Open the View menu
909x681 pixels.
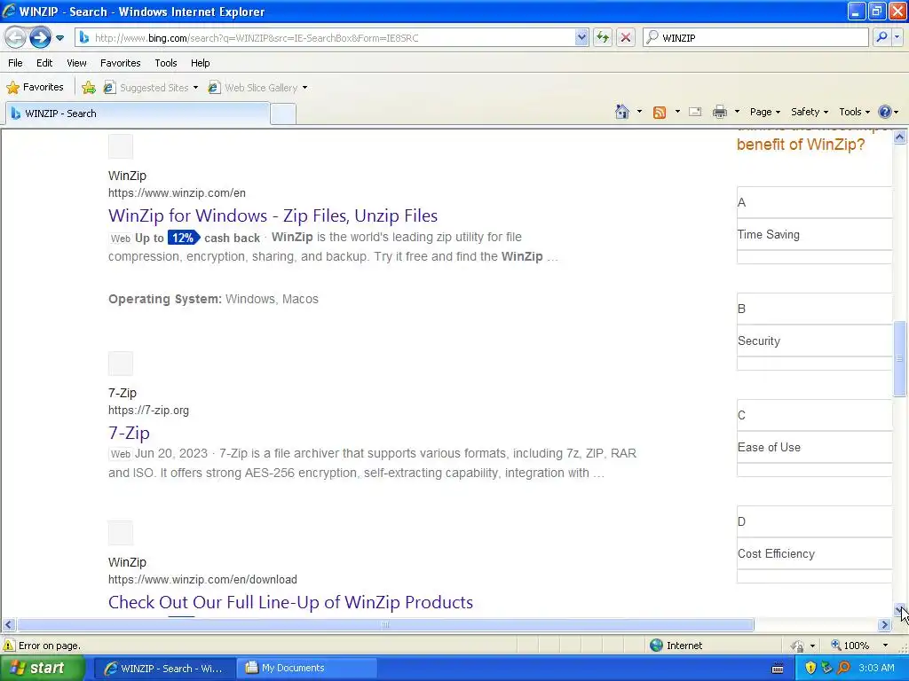[x=76, y=63]
